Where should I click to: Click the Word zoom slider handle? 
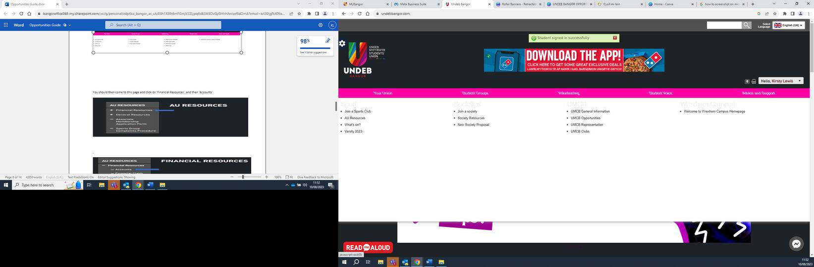tap(243, 177)
